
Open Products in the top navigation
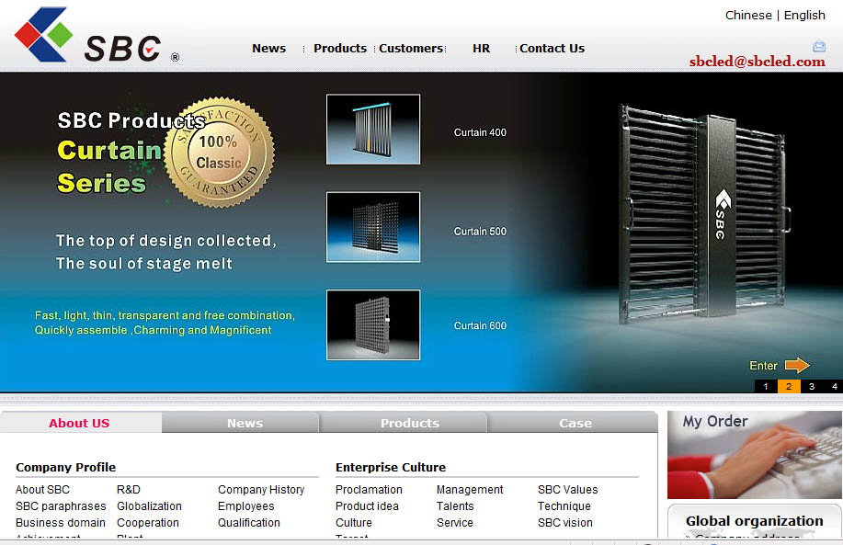(x=340, y=49)
